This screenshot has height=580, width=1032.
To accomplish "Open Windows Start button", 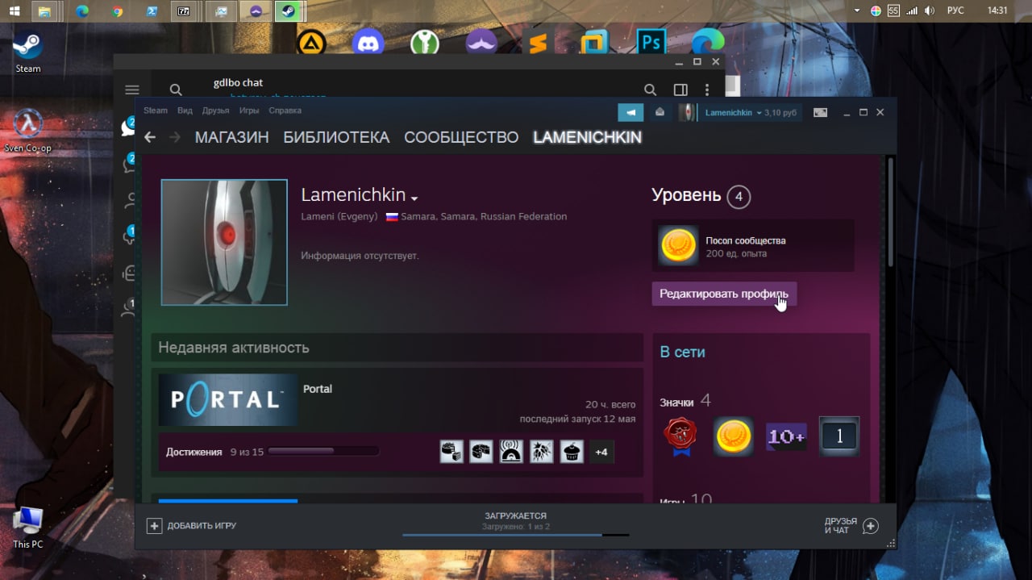I will click(x=15, y=11).
